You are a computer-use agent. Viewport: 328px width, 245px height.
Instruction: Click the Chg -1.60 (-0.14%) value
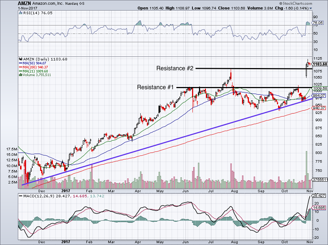coord(292,8)
